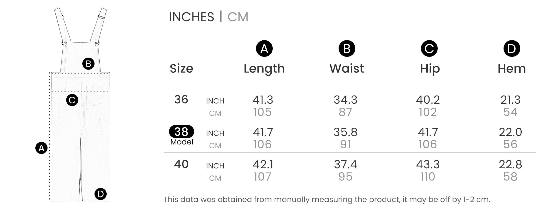
Task: Click the overalls sketch thumbnail
Action: (80, 104)
